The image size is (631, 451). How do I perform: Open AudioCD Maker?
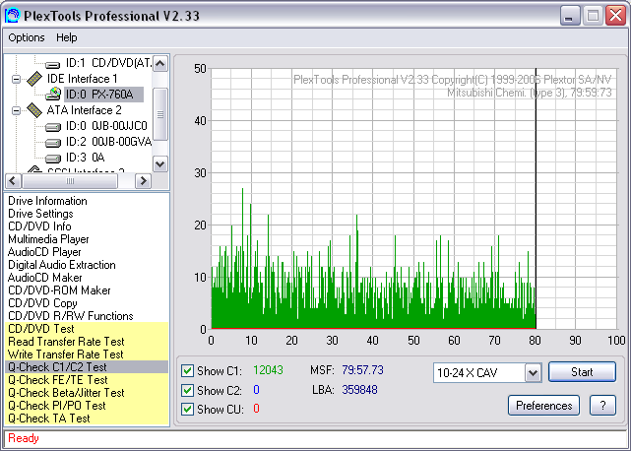pos(44,278)
